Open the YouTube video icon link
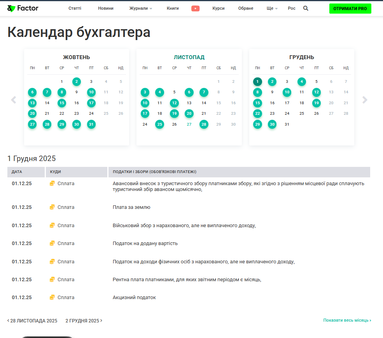383x338 pixels. (195, 8)
